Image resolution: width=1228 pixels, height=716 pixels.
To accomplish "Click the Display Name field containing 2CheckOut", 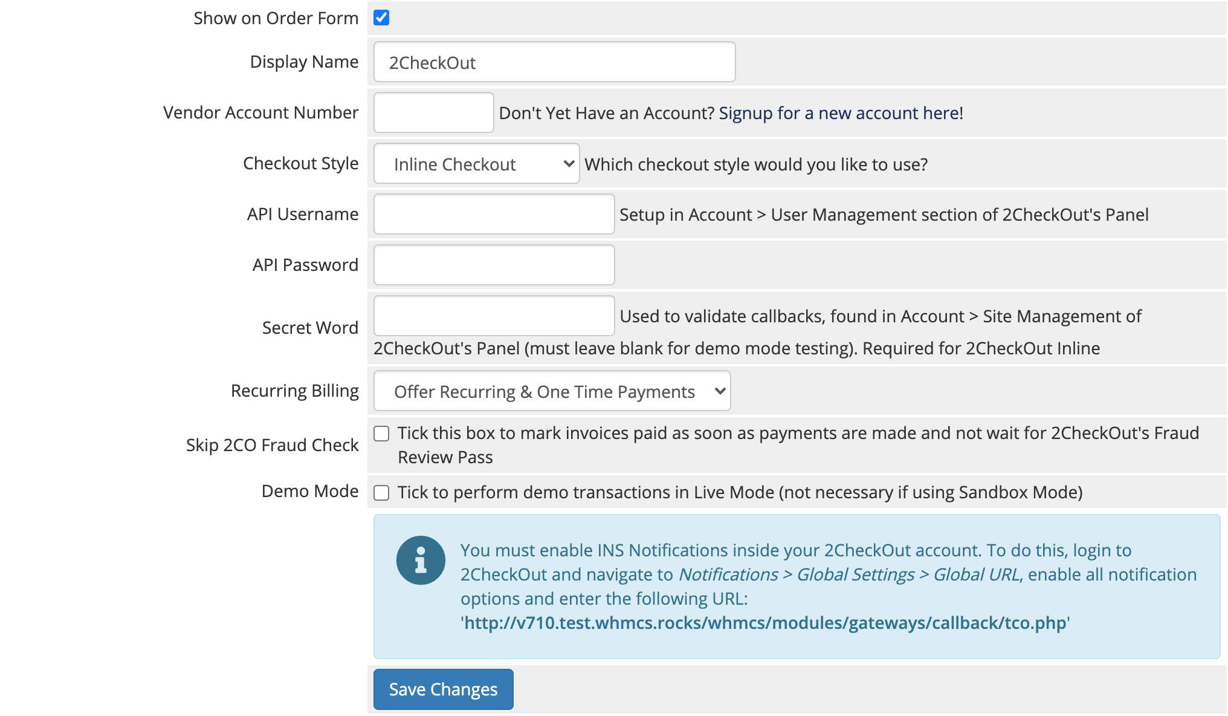I will tap(554, 62).
